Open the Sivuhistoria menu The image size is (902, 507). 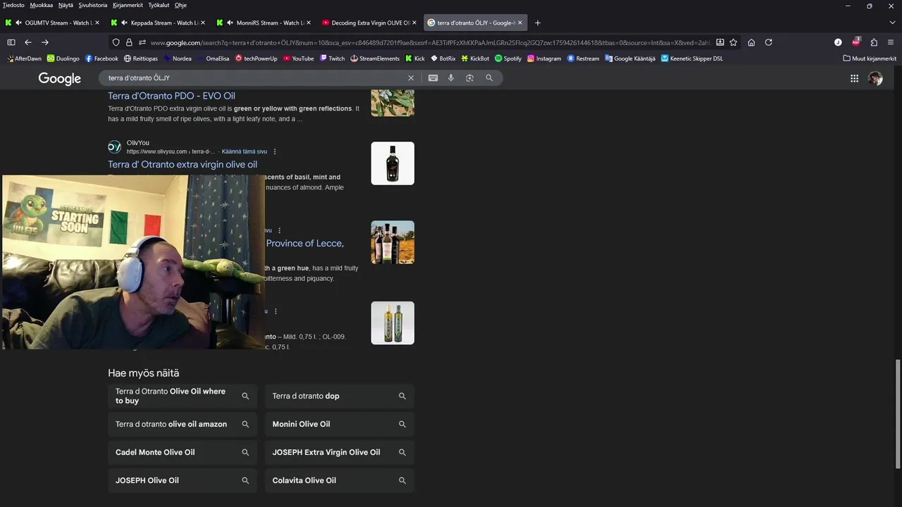[93, 5]
